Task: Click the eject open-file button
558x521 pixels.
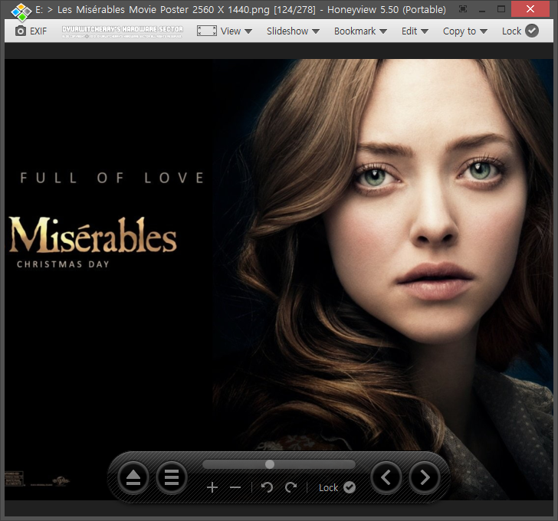Action: click(133, 477)
